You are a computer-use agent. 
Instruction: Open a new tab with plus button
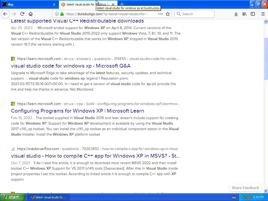[122, 4]
